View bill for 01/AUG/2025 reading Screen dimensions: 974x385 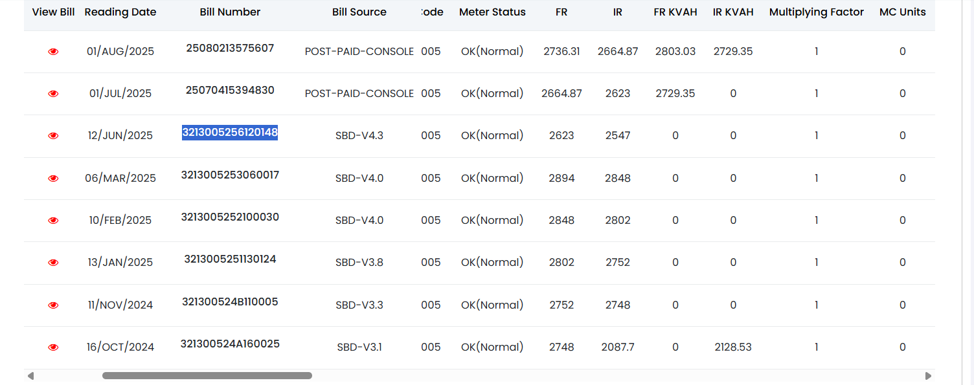tap(53, 52)
